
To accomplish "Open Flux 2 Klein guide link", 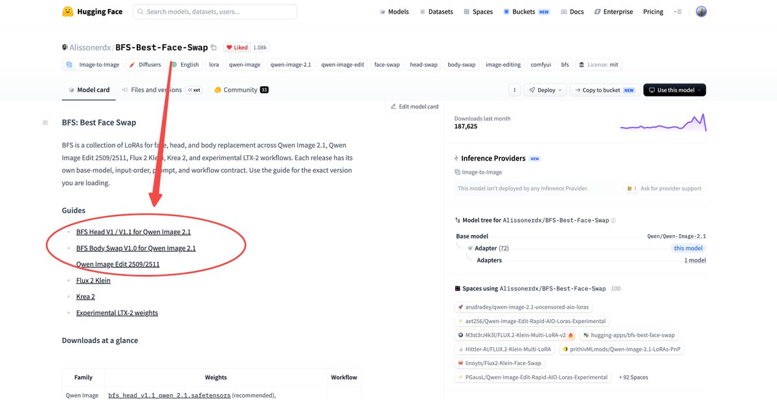I will click(93, 280).
